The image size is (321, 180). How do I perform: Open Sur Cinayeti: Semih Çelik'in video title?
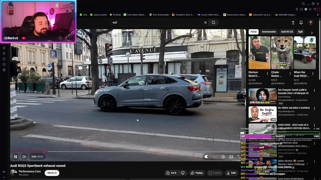(293, 91)
